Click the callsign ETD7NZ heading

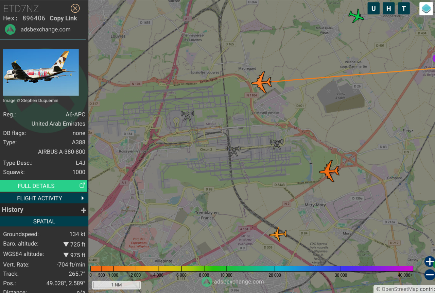21,9
